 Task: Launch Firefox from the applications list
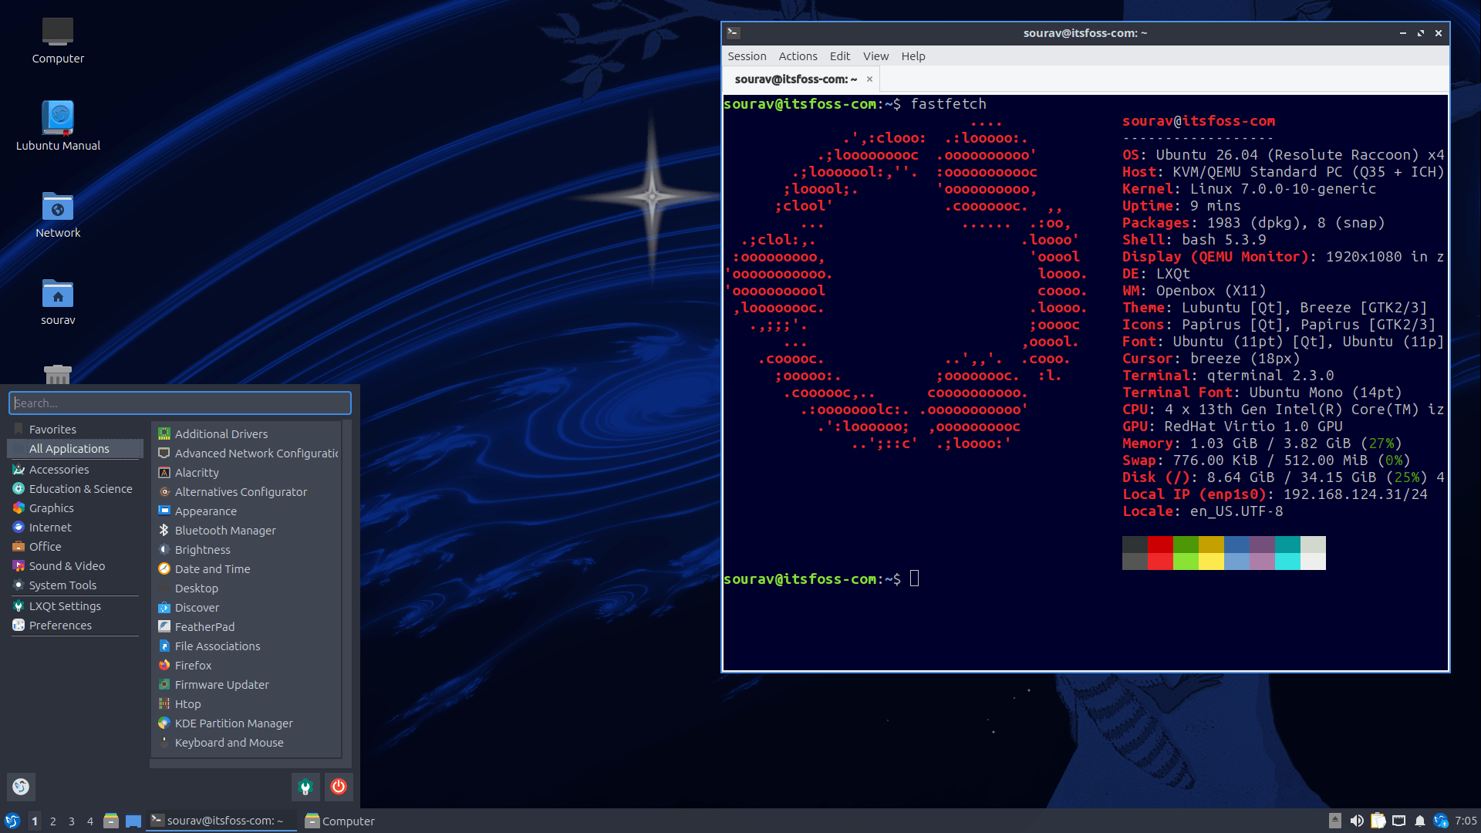tap(192, 665)
